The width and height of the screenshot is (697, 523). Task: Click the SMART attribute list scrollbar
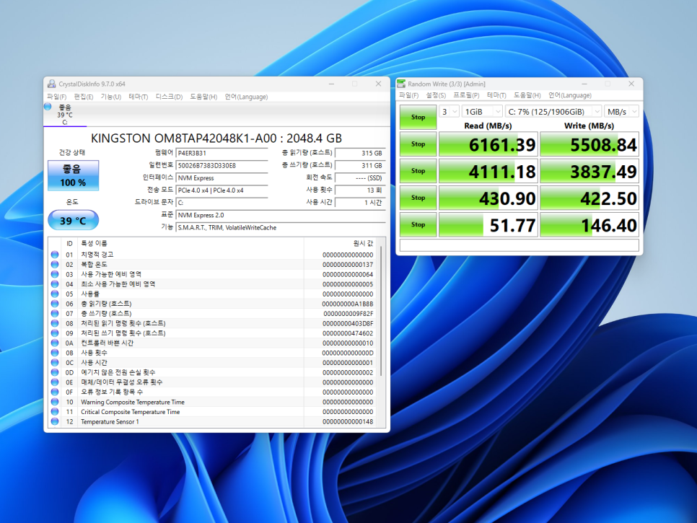[x=381, y=311]
